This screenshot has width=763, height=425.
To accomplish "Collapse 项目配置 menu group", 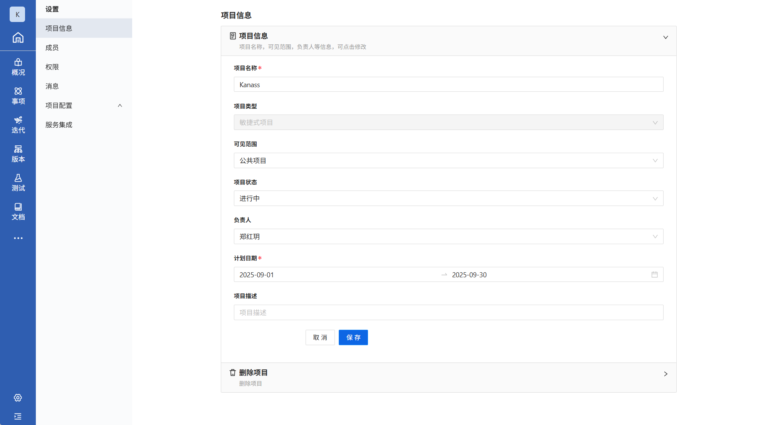I will pos(119,105).
